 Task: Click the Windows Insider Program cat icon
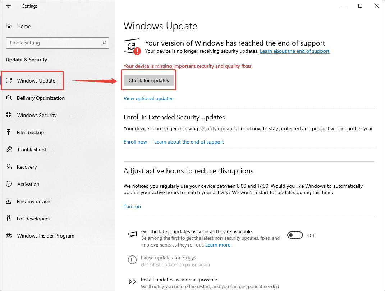pos(9,236)
